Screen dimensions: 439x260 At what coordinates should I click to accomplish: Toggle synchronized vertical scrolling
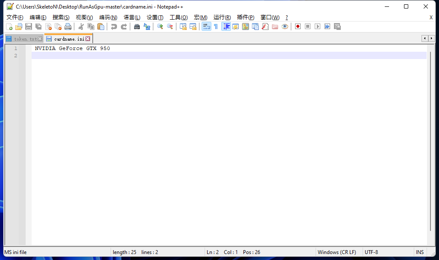tap(183, 27)
